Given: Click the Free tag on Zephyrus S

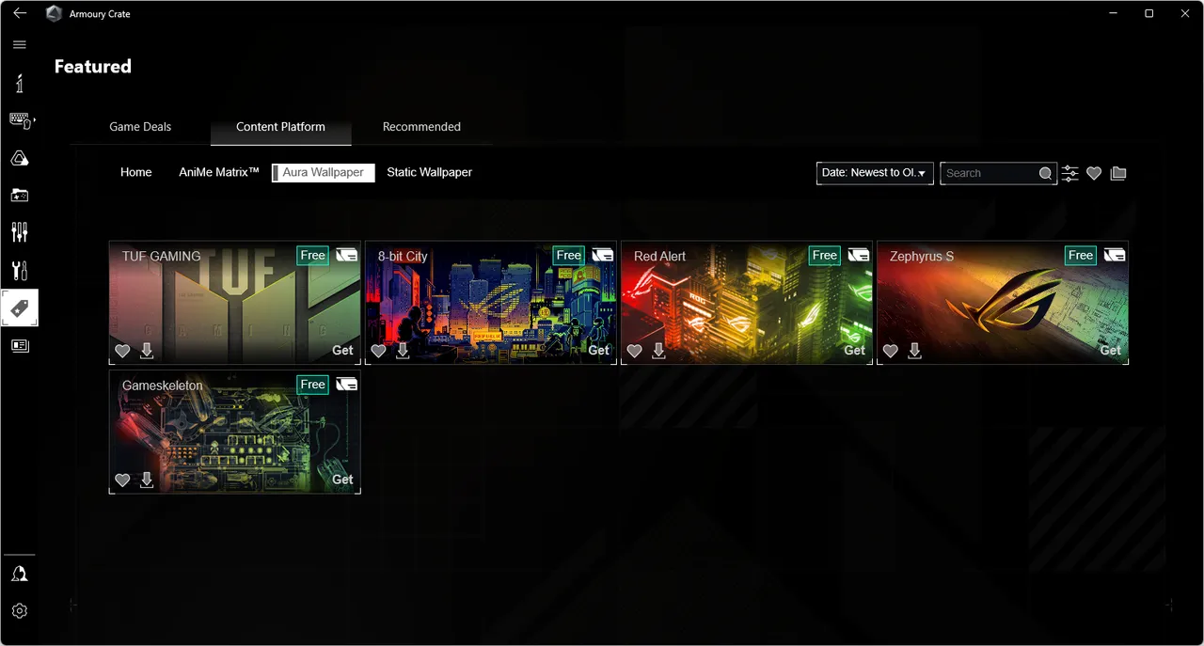Looking at the screenshot, I should [1081, 256].
